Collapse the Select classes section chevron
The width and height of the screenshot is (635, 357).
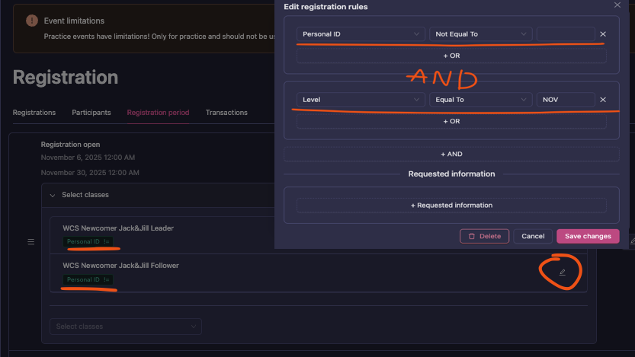pos(53,195)
